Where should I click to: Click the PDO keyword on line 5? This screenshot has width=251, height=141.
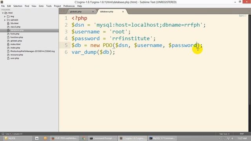pyautogui.click(x=107, y=45)
